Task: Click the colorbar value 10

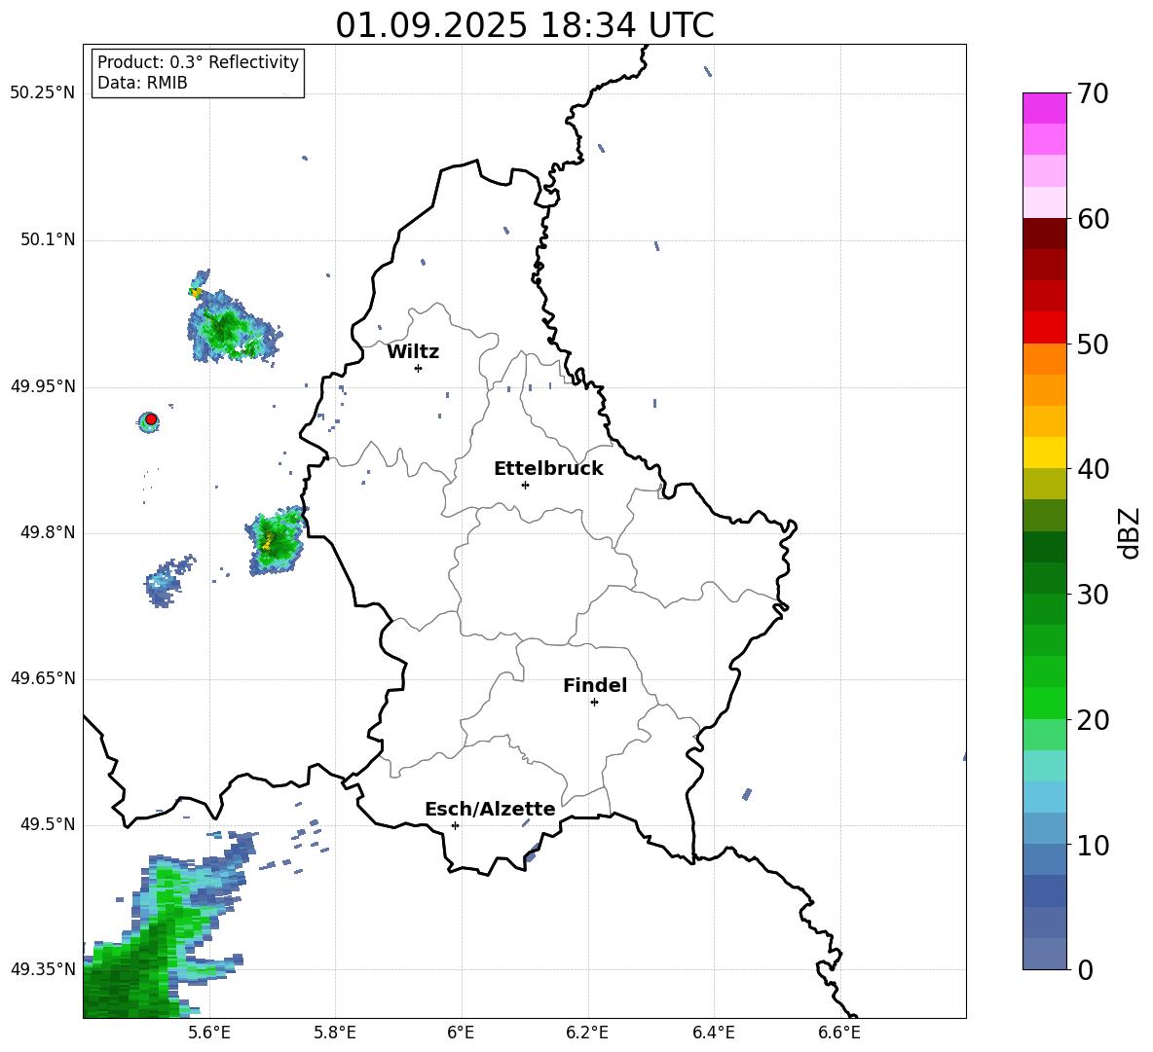Action: click(1094, 845)
